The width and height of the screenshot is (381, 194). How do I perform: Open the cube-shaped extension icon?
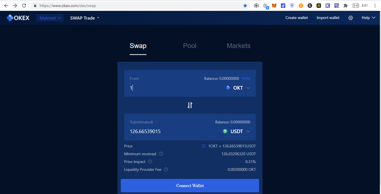[x=256, y=6]
